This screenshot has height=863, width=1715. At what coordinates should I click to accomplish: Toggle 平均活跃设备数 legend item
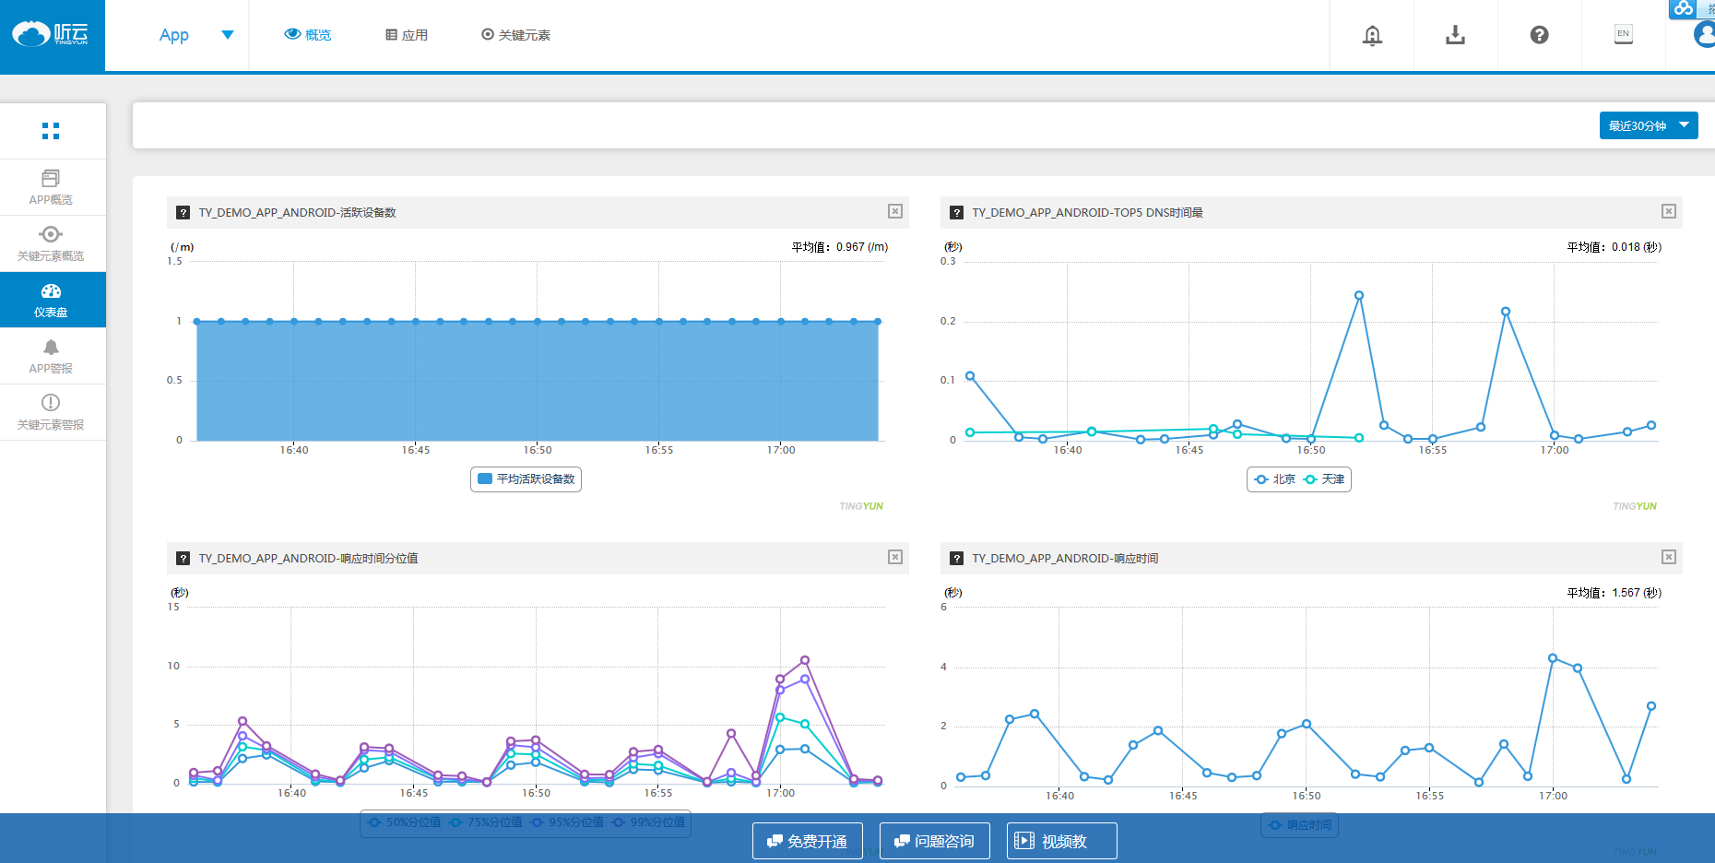click(526, 479)
